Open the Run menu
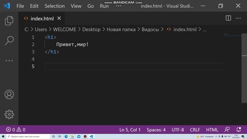This screenshot has width=247, height=139. 104,6
